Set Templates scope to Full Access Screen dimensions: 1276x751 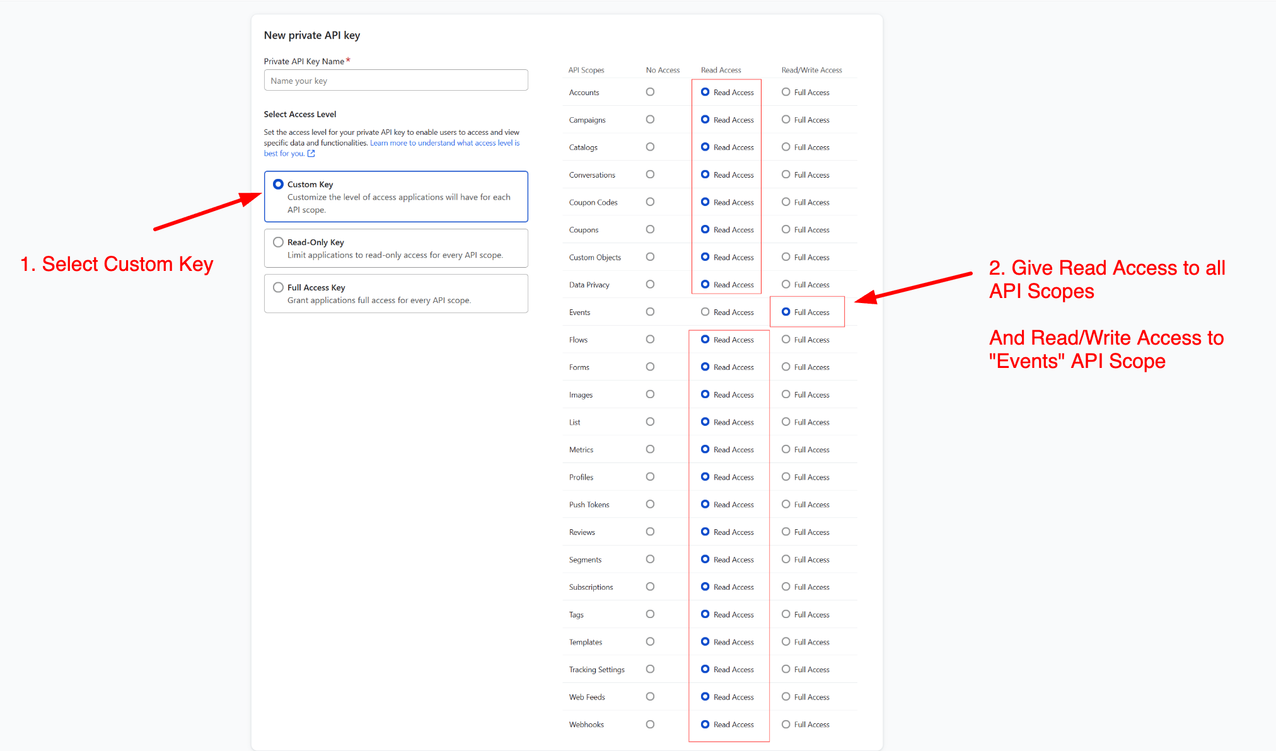pyautogui.click(x=786, y=642)
